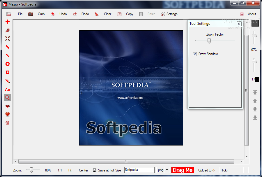
Task: Click the Softpedia filename input field
Action: 139,170
